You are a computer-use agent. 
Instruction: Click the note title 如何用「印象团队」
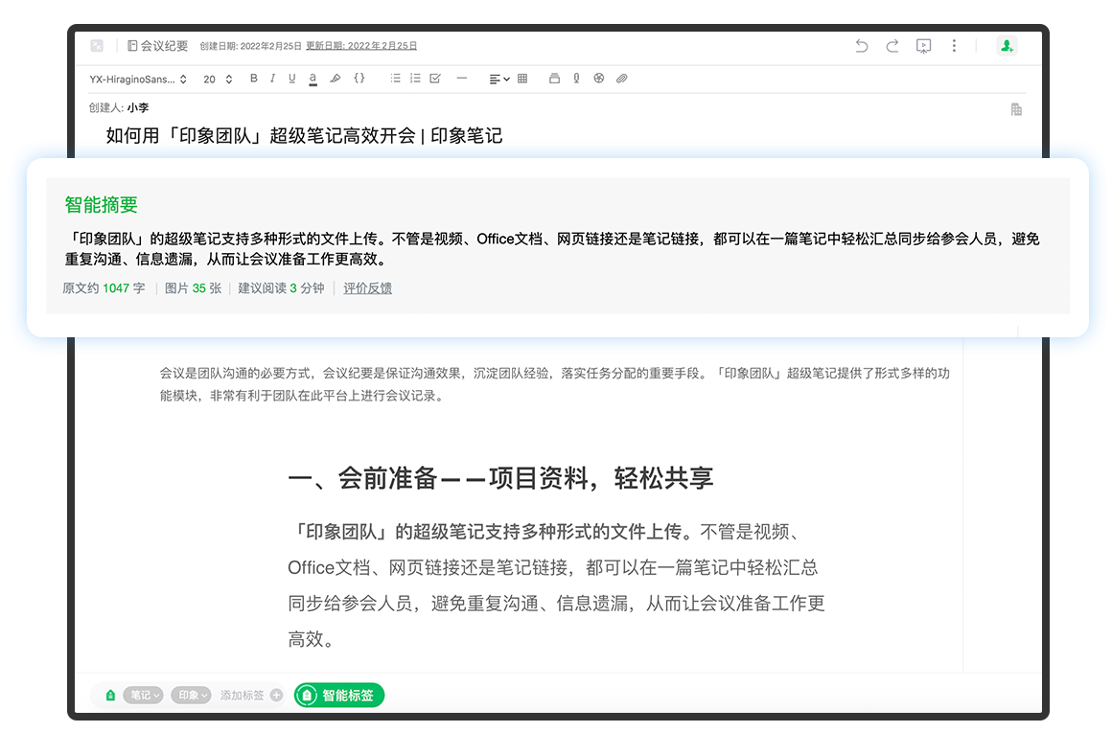[304, 135]
